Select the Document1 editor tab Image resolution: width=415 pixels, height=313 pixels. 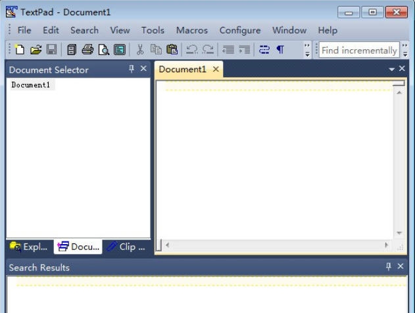(x=182, y=69)
